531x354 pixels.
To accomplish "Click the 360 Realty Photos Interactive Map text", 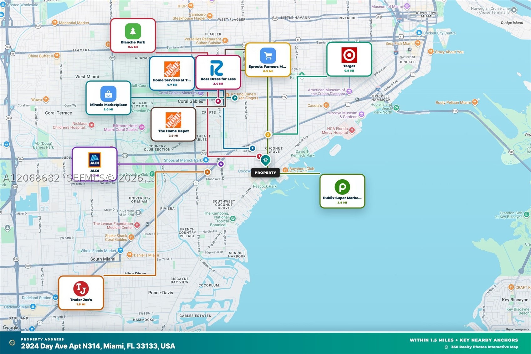I will [484, 347].
